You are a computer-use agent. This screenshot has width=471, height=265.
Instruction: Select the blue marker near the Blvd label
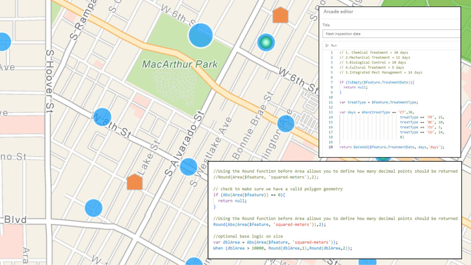click(93, 208)
